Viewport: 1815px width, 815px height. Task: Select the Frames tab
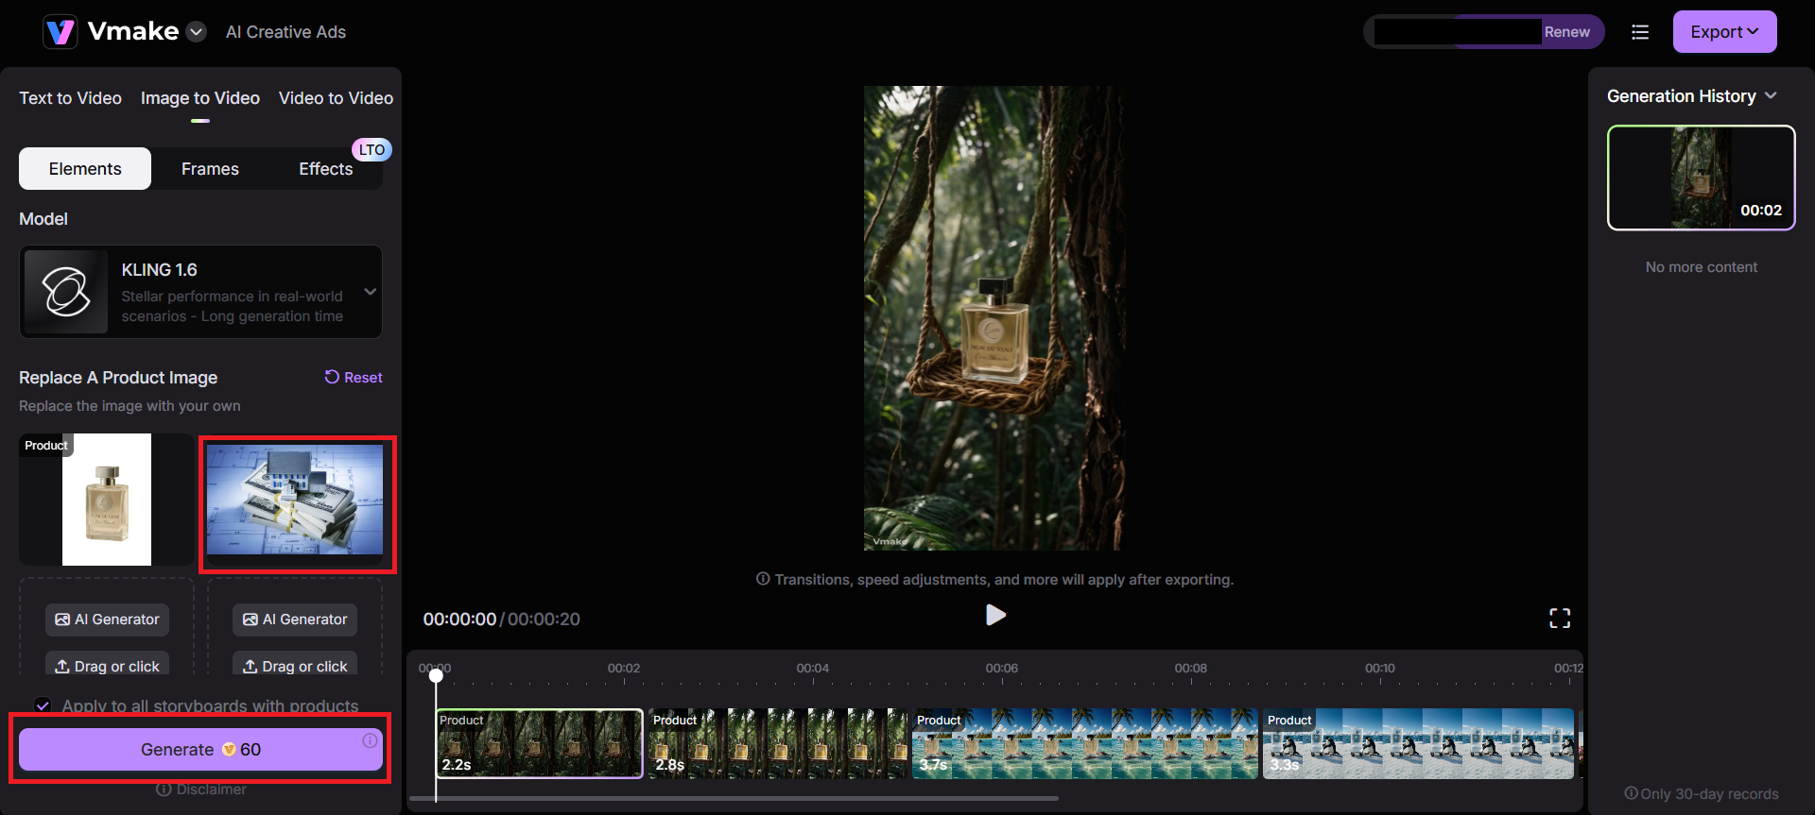pos(210,169)
